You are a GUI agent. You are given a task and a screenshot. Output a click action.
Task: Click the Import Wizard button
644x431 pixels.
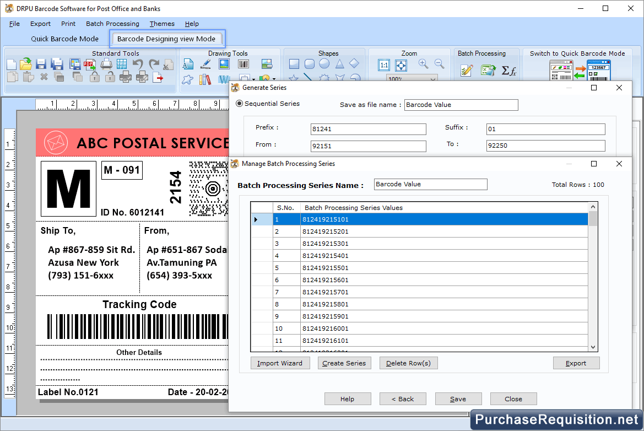coord(280,363)
